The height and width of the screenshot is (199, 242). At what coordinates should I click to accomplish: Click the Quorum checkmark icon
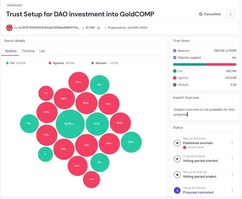175,51
